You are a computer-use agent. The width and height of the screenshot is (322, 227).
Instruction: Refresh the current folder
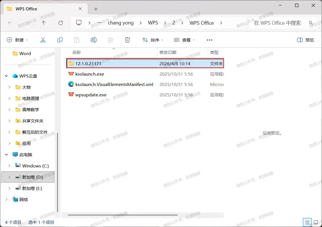60,23
